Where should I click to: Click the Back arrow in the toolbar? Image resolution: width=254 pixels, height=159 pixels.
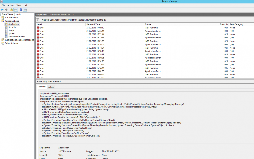[2, 10]
